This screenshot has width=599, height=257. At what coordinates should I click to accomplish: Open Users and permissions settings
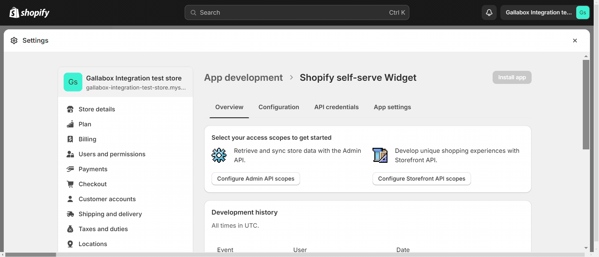pyautogui.click(x=112, y=154)
